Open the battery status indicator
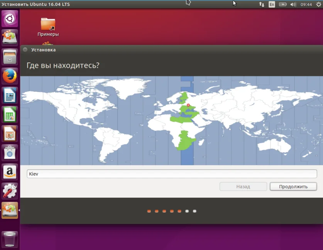Screen dimensions: 323x250 click(282, 4)
